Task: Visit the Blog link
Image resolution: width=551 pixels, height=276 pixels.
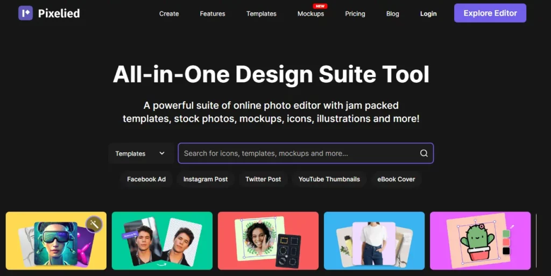Action: tap(393, 13)
